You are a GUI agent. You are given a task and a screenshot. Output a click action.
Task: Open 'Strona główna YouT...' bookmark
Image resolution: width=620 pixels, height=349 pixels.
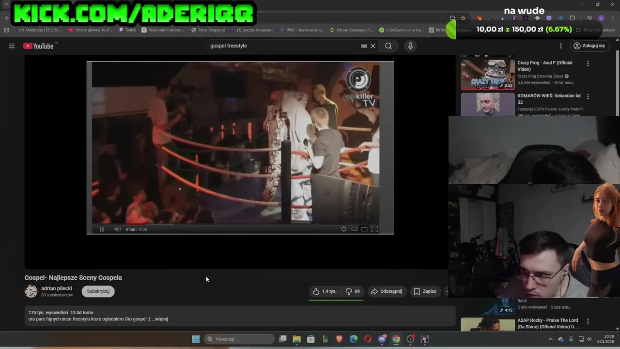(x=91, y=30)
